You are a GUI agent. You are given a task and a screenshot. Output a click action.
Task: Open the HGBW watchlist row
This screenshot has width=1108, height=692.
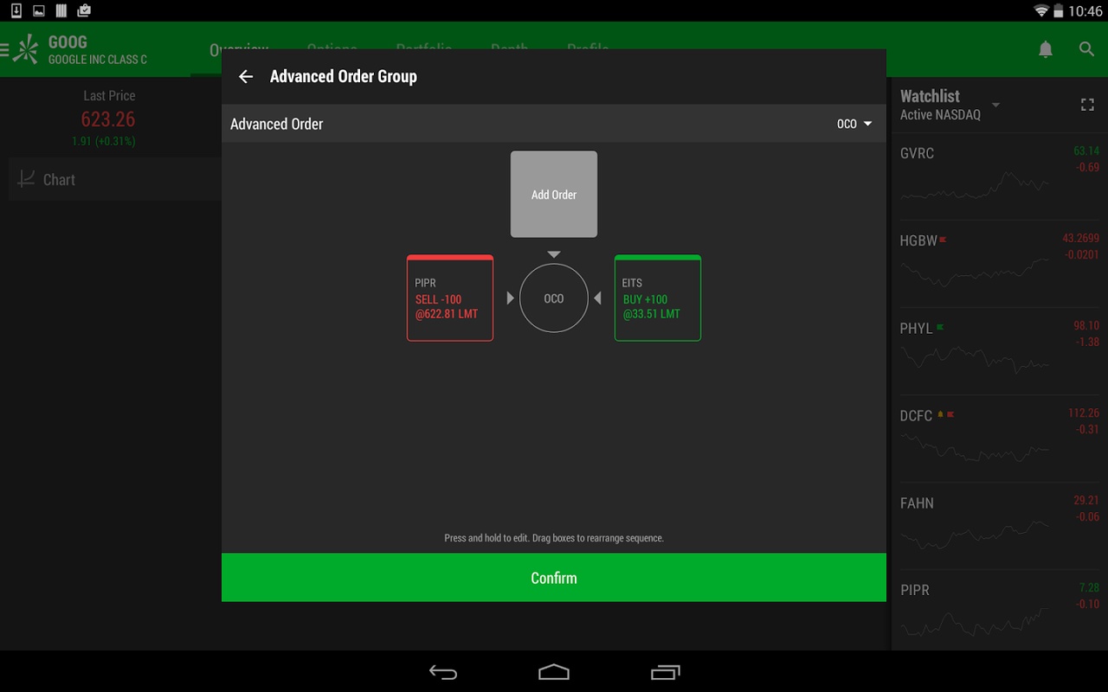1000,264
